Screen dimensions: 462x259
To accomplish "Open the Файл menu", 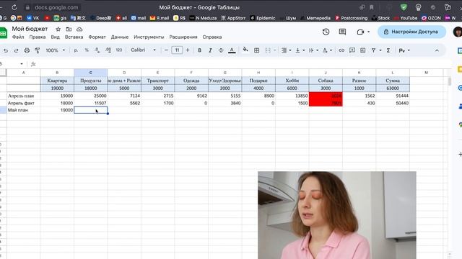I will pos(18,37).
